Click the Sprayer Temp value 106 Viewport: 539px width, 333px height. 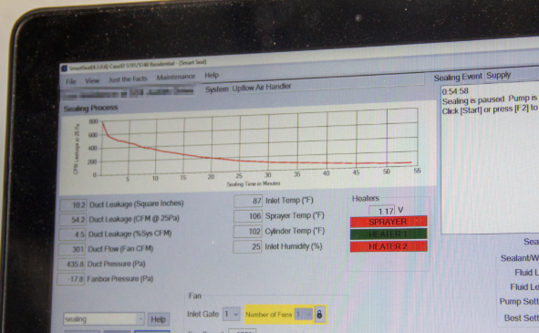[x=247, y=216]
